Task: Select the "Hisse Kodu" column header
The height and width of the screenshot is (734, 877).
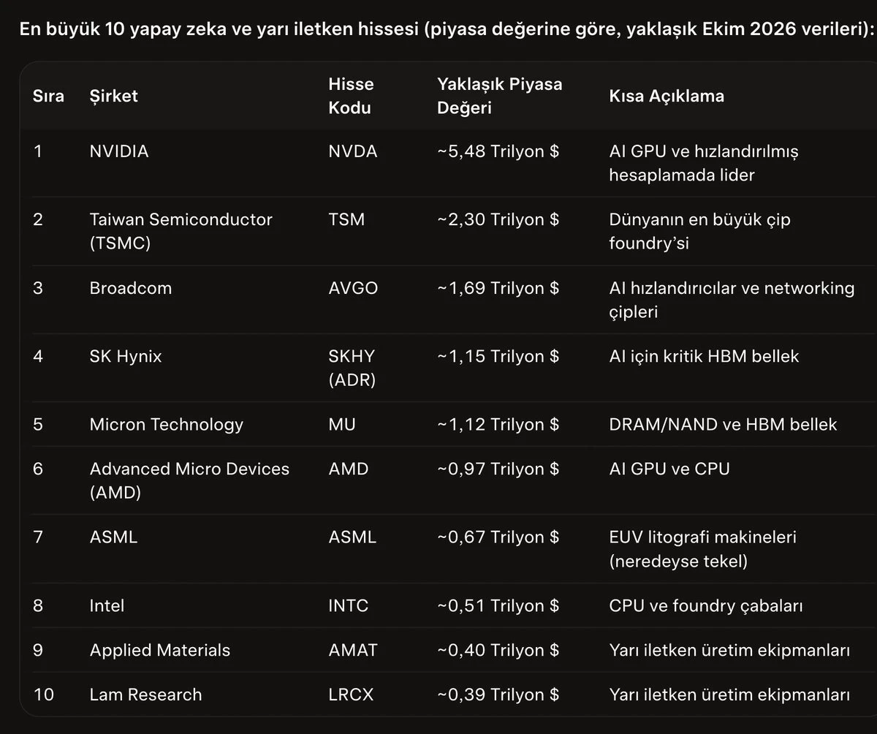Action: (351, 96)
